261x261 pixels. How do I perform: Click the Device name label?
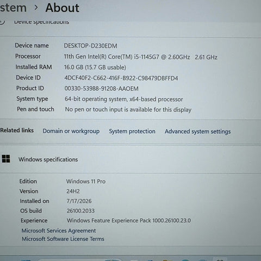32,45
